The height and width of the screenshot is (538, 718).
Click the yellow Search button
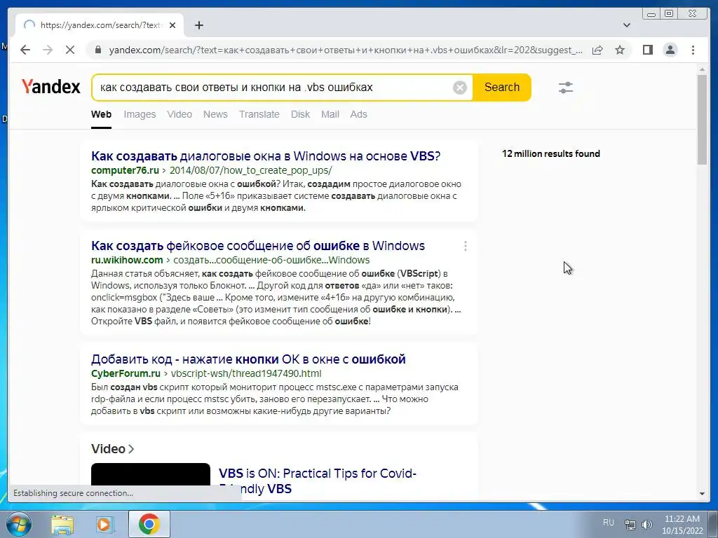tap(502, 88)
